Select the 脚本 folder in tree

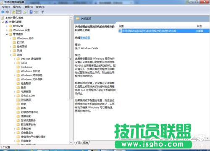coord(24,108)
